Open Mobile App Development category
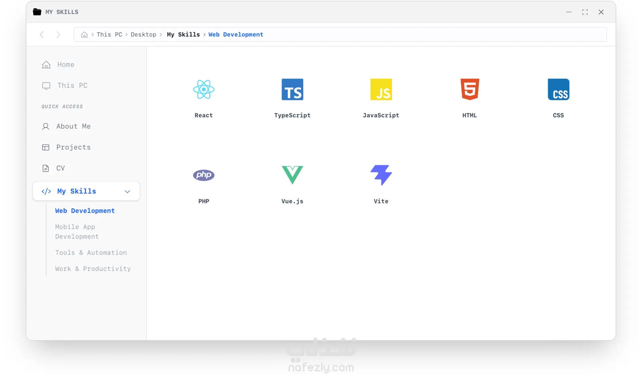This screenshot has height=374, width=642. 77,231
